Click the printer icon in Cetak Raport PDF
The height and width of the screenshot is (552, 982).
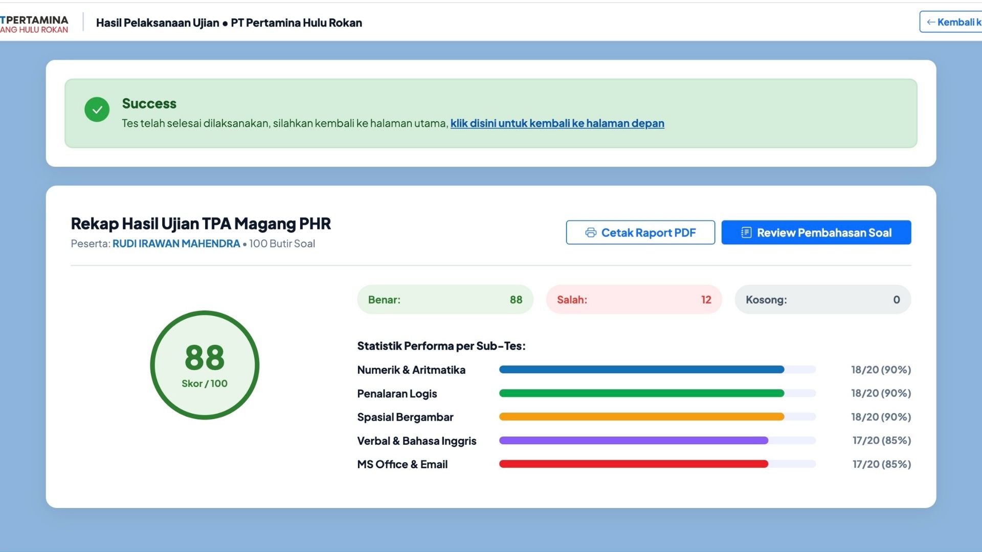(591, 233)
